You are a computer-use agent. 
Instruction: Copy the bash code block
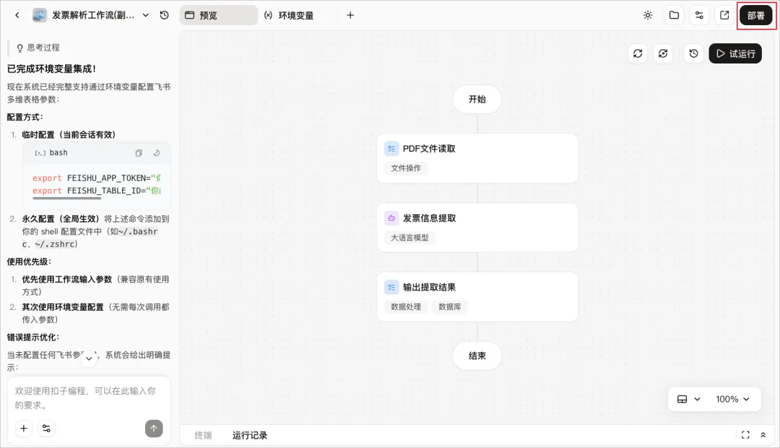click(139, 153)
